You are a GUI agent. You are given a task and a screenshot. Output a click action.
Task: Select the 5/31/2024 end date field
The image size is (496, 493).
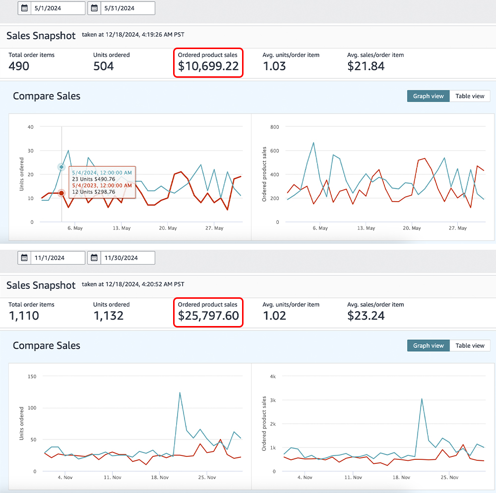pyautogui.click(x=128, y=8)
